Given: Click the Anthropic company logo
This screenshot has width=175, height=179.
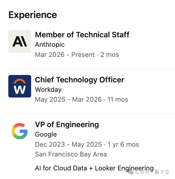Looking at the screenshot, I should pyautogui.click(x=20, y=41).
